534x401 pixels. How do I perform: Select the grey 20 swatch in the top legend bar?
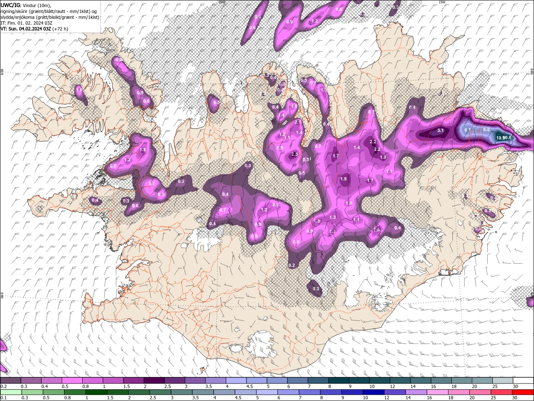click(482, 380)
